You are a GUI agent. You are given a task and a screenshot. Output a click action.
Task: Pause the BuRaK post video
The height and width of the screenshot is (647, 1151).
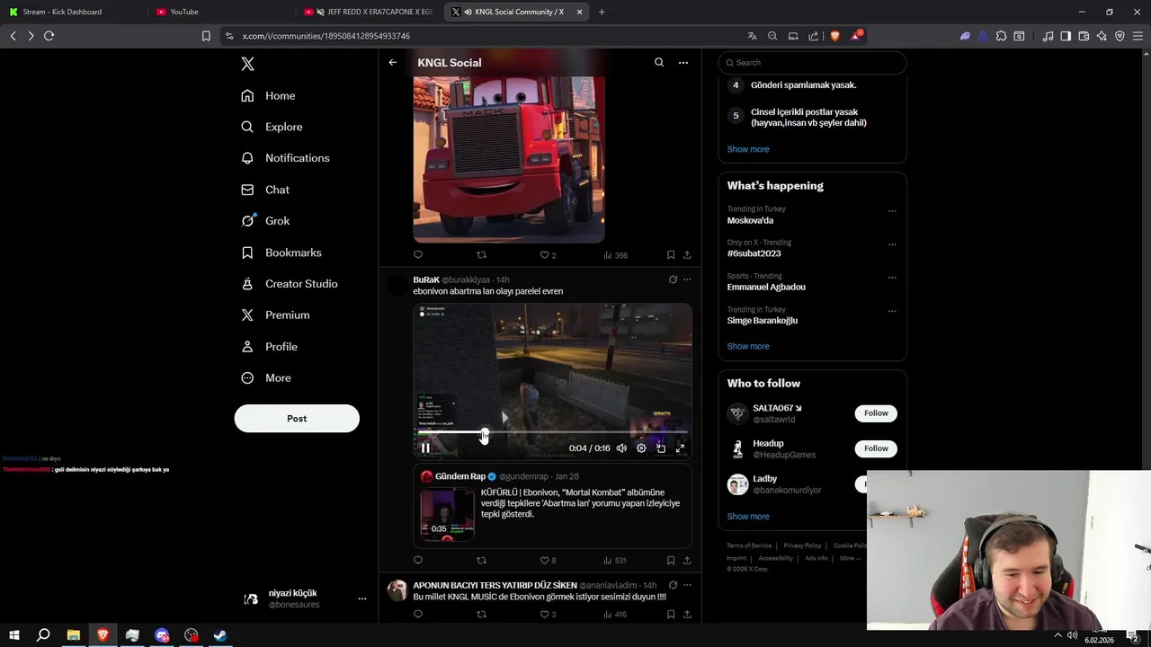pyautogui.click(x=425, y=448)
